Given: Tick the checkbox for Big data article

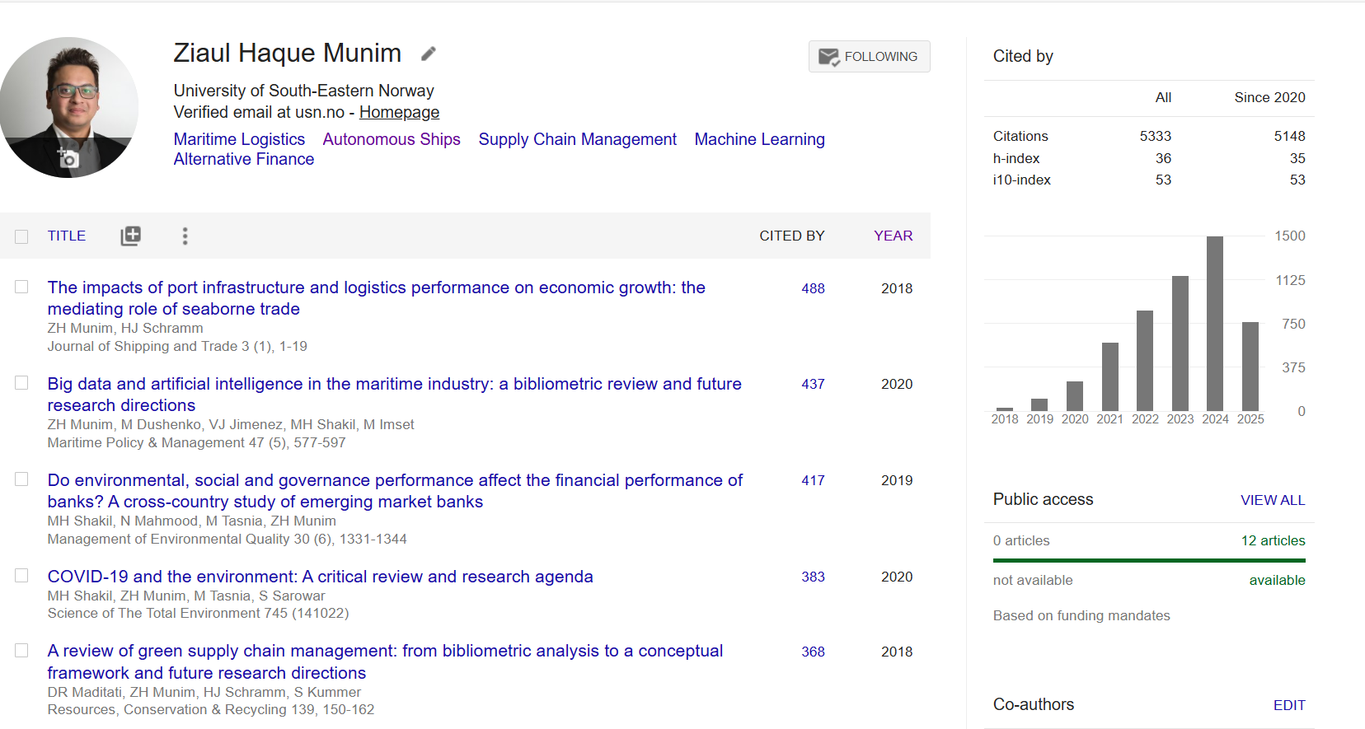Looking at the screenshot, I should click(x=21, y=383).
